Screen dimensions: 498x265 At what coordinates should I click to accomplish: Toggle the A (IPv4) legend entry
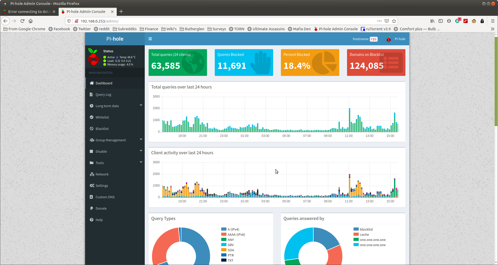[230, 229]
